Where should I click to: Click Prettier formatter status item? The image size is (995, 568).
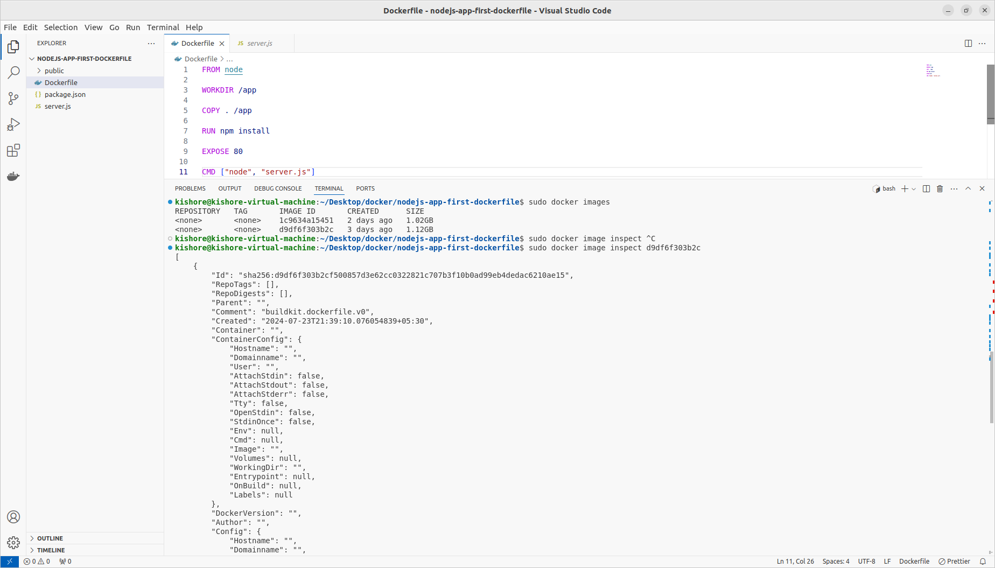point(954,561)
